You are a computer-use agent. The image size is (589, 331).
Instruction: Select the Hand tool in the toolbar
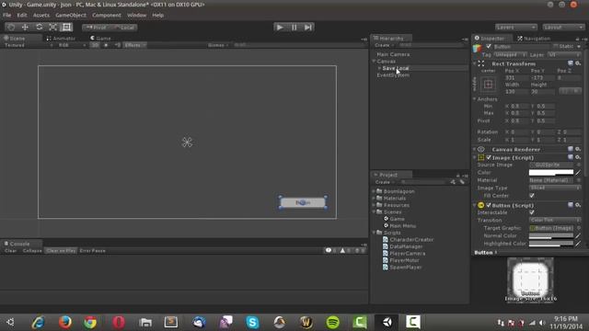(11, 27)
